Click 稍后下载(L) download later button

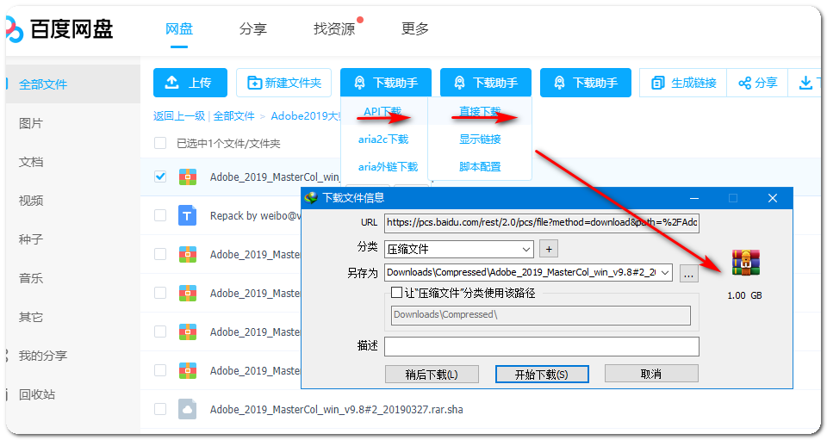432,375
